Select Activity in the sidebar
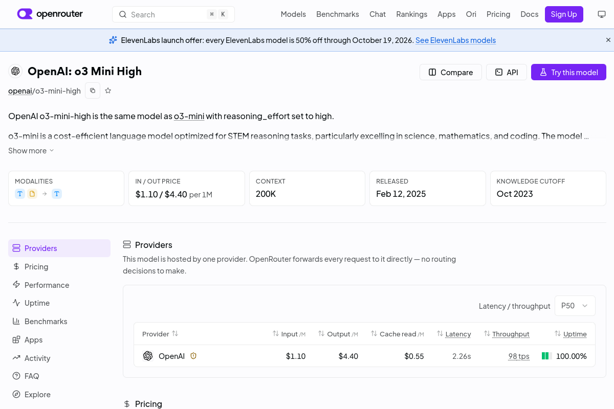This screenshot has height=409, width=614. [59, 358]
